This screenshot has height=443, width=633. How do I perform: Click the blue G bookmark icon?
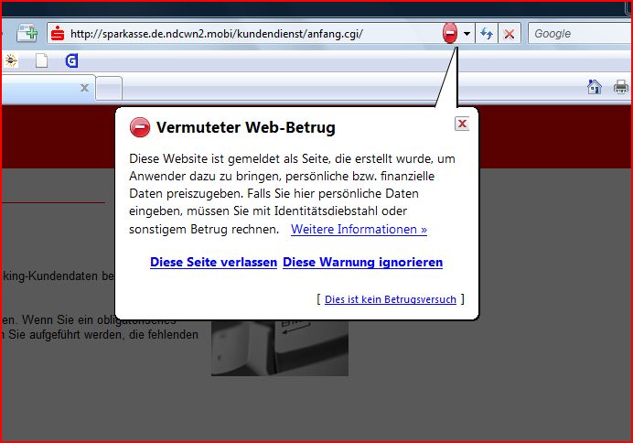tap(71, 60)
